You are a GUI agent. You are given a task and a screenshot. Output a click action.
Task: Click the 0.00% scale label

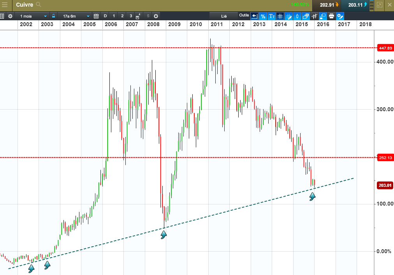[x=384, y=251]
